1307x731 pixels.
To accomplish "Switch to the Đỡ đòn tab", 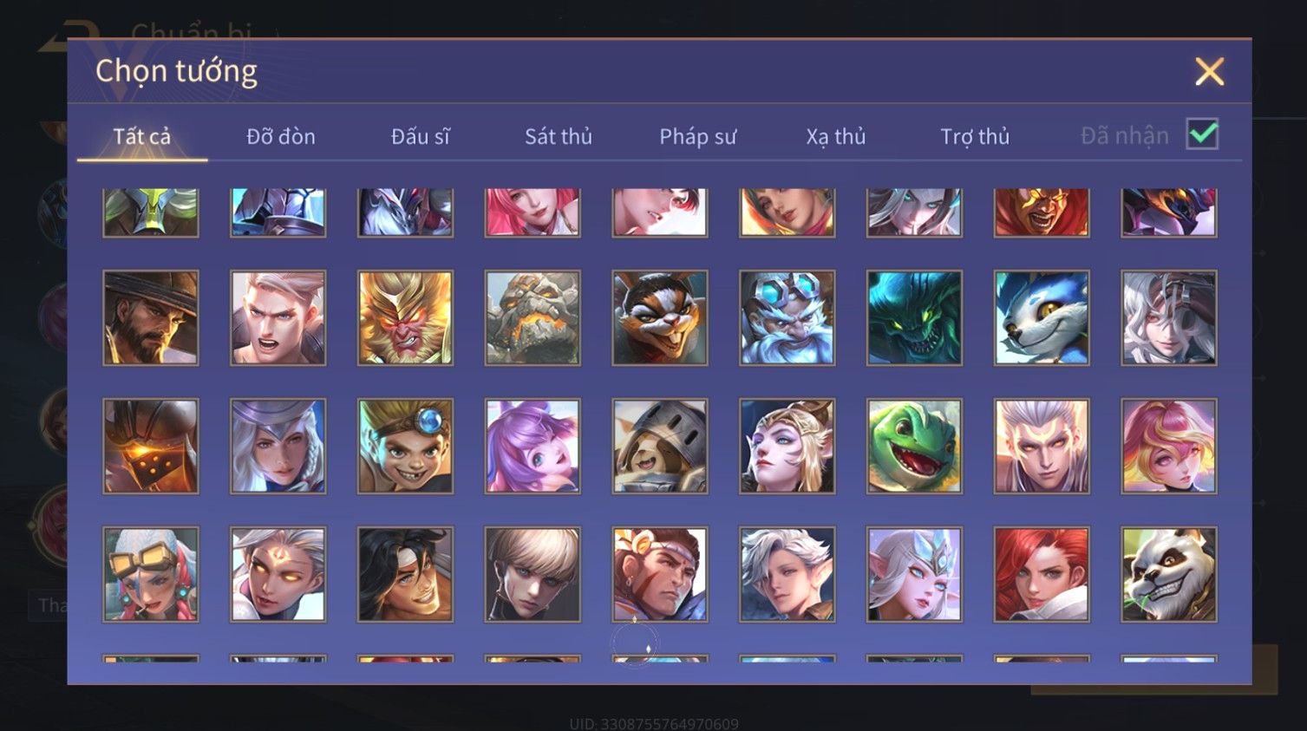I will coord(281,136).
